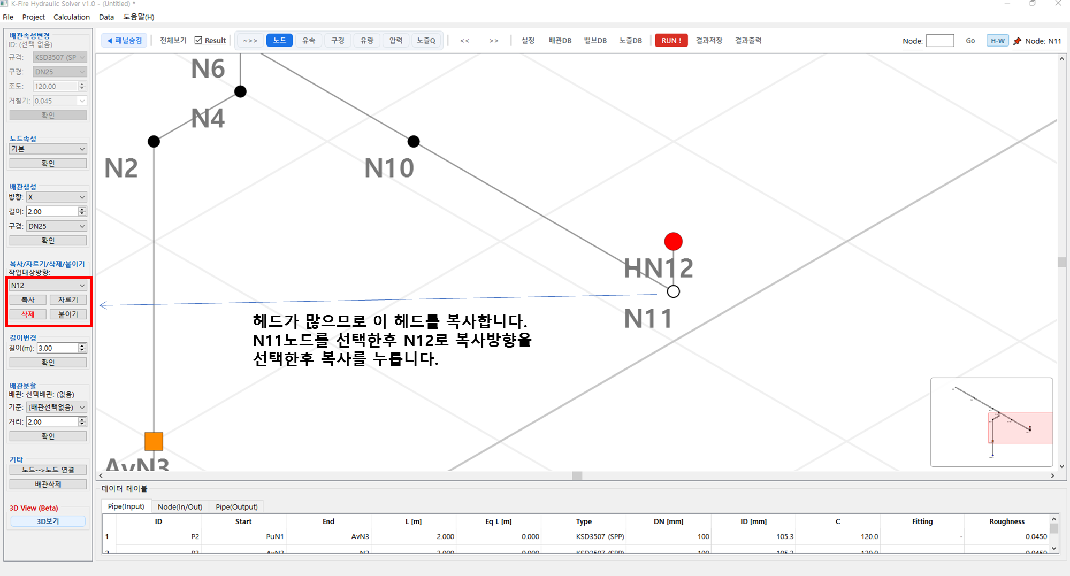Click the red RUN ! button
Image resolution: width=1070 pixels, height=576 pixels.
pos(671,41)
